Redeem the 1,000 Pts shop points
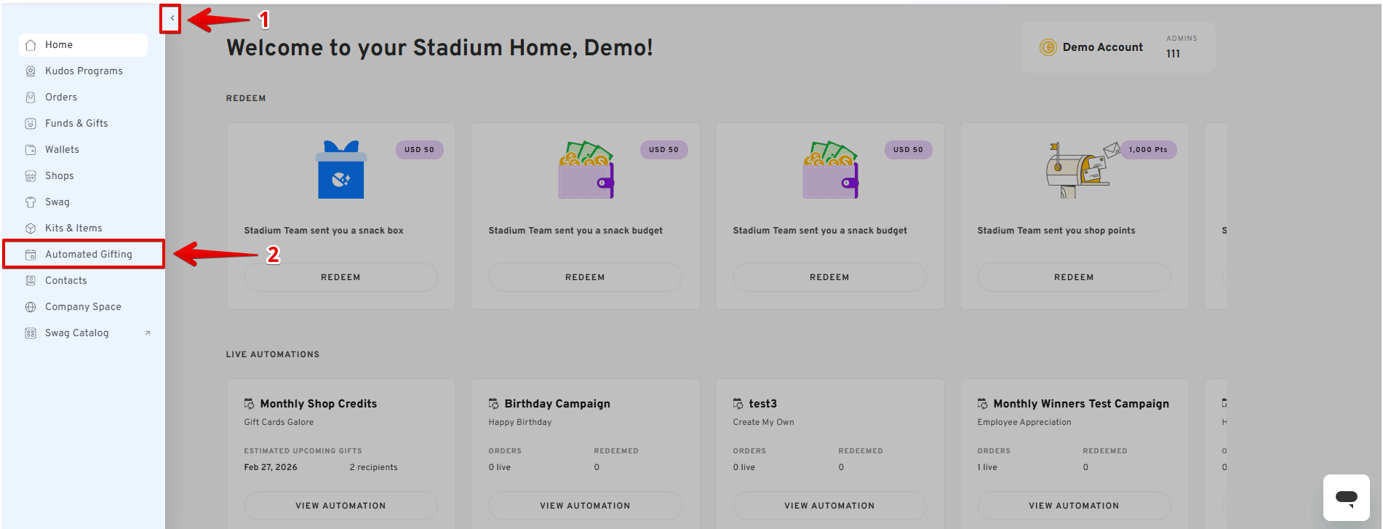This screenshot has width=1383, height=529. [1074, 277]
